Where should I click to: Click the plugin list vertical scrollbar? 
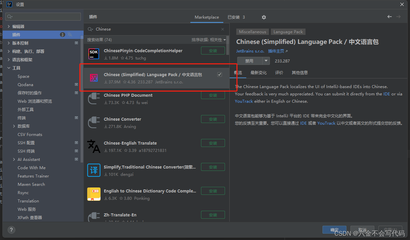tap(228, 45)
